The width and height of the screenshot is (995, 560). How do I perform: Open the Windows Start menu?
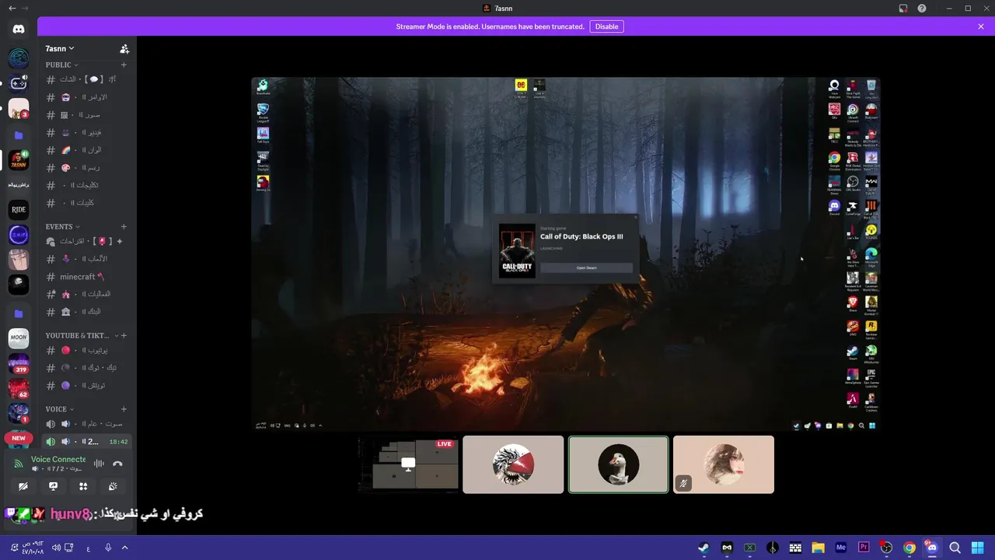978,548
